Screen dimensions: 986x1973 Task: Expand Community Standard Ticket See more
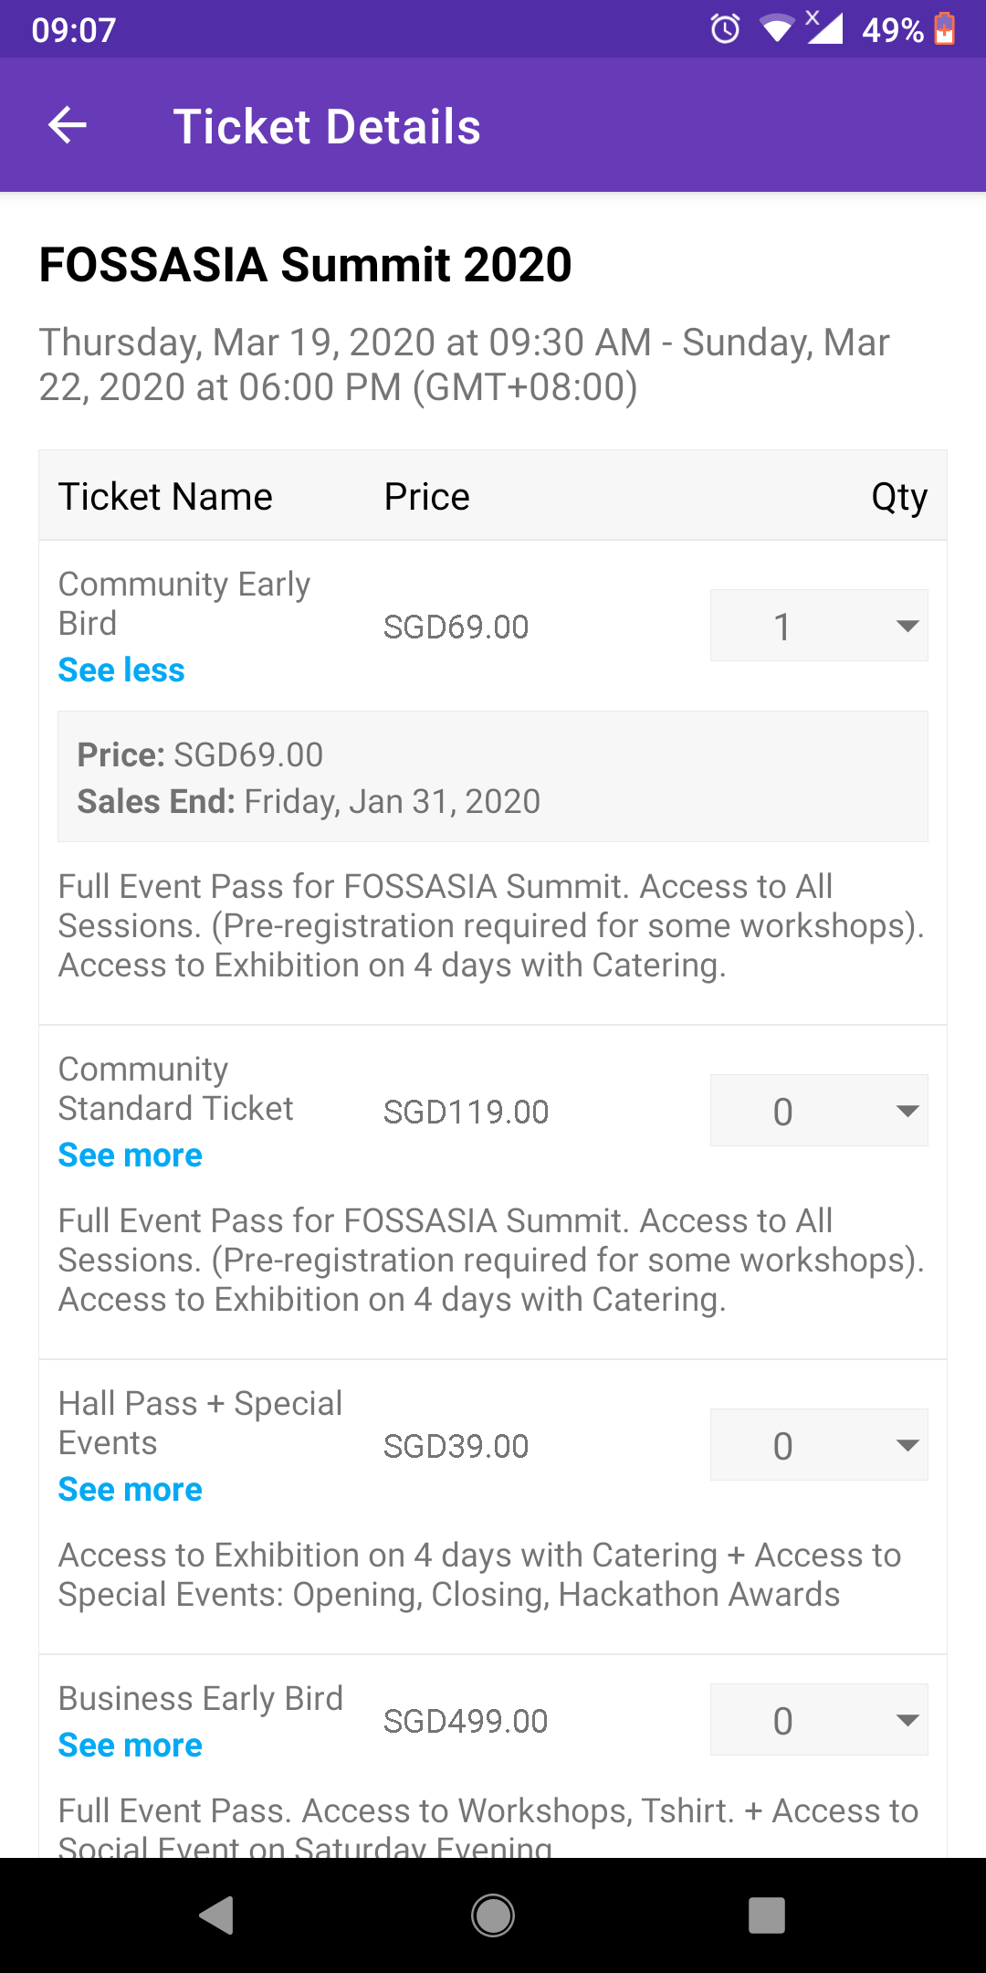point(131,1155)
